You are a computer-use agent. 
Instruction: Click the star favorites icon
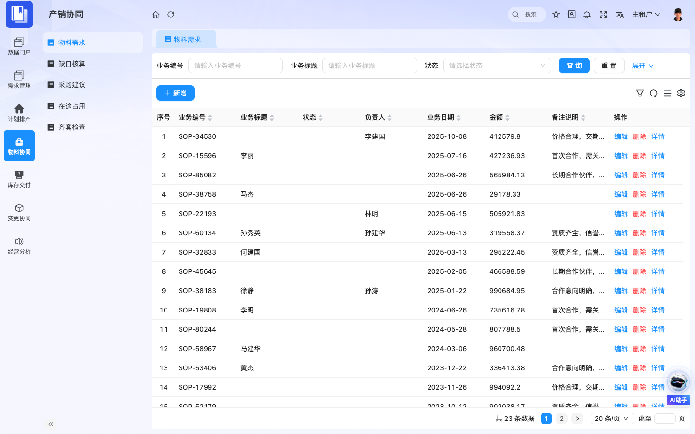[556, 14]
